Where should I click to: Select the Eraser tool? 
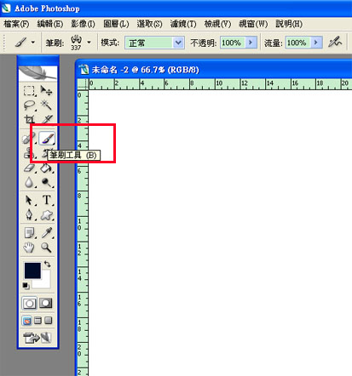pyautogui.click(x=29, y=168)
